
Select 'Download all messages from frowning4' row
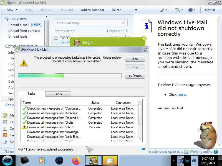click(x=79, y=132)
